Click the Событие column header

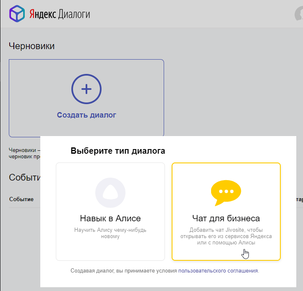21,199
